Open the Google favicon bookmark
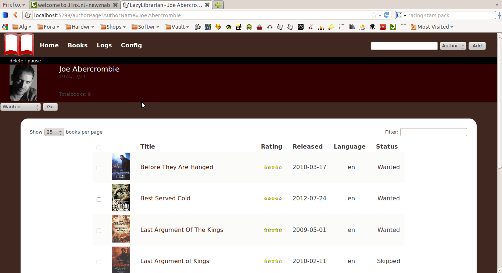Viewport: 502px width, 273px height. coord(5,27)
